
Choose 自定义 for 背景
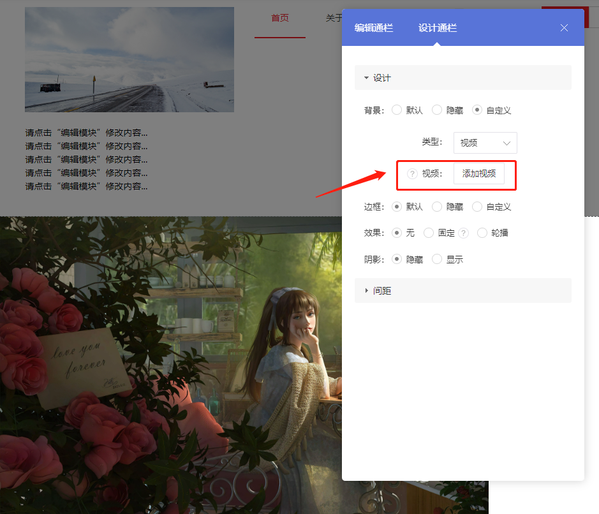coord(477,110)
